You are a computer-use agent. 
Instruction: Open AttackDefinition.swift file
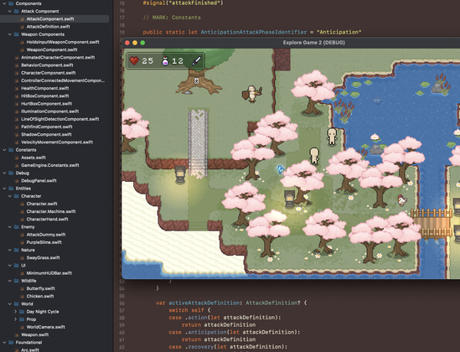pos(48,27)
